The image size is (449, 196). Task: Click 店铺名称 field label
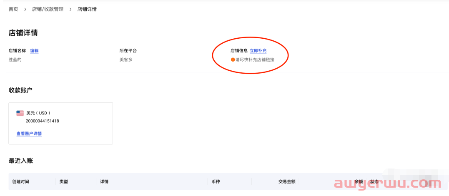point(17,51)
